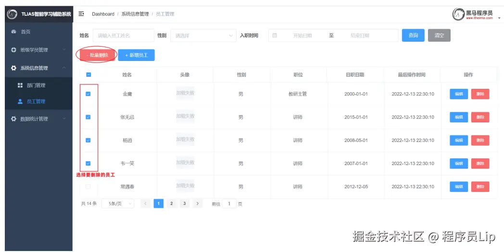Uncheck the checkbox for 韦一笑

pyautogui.click(x=88, y=163)
